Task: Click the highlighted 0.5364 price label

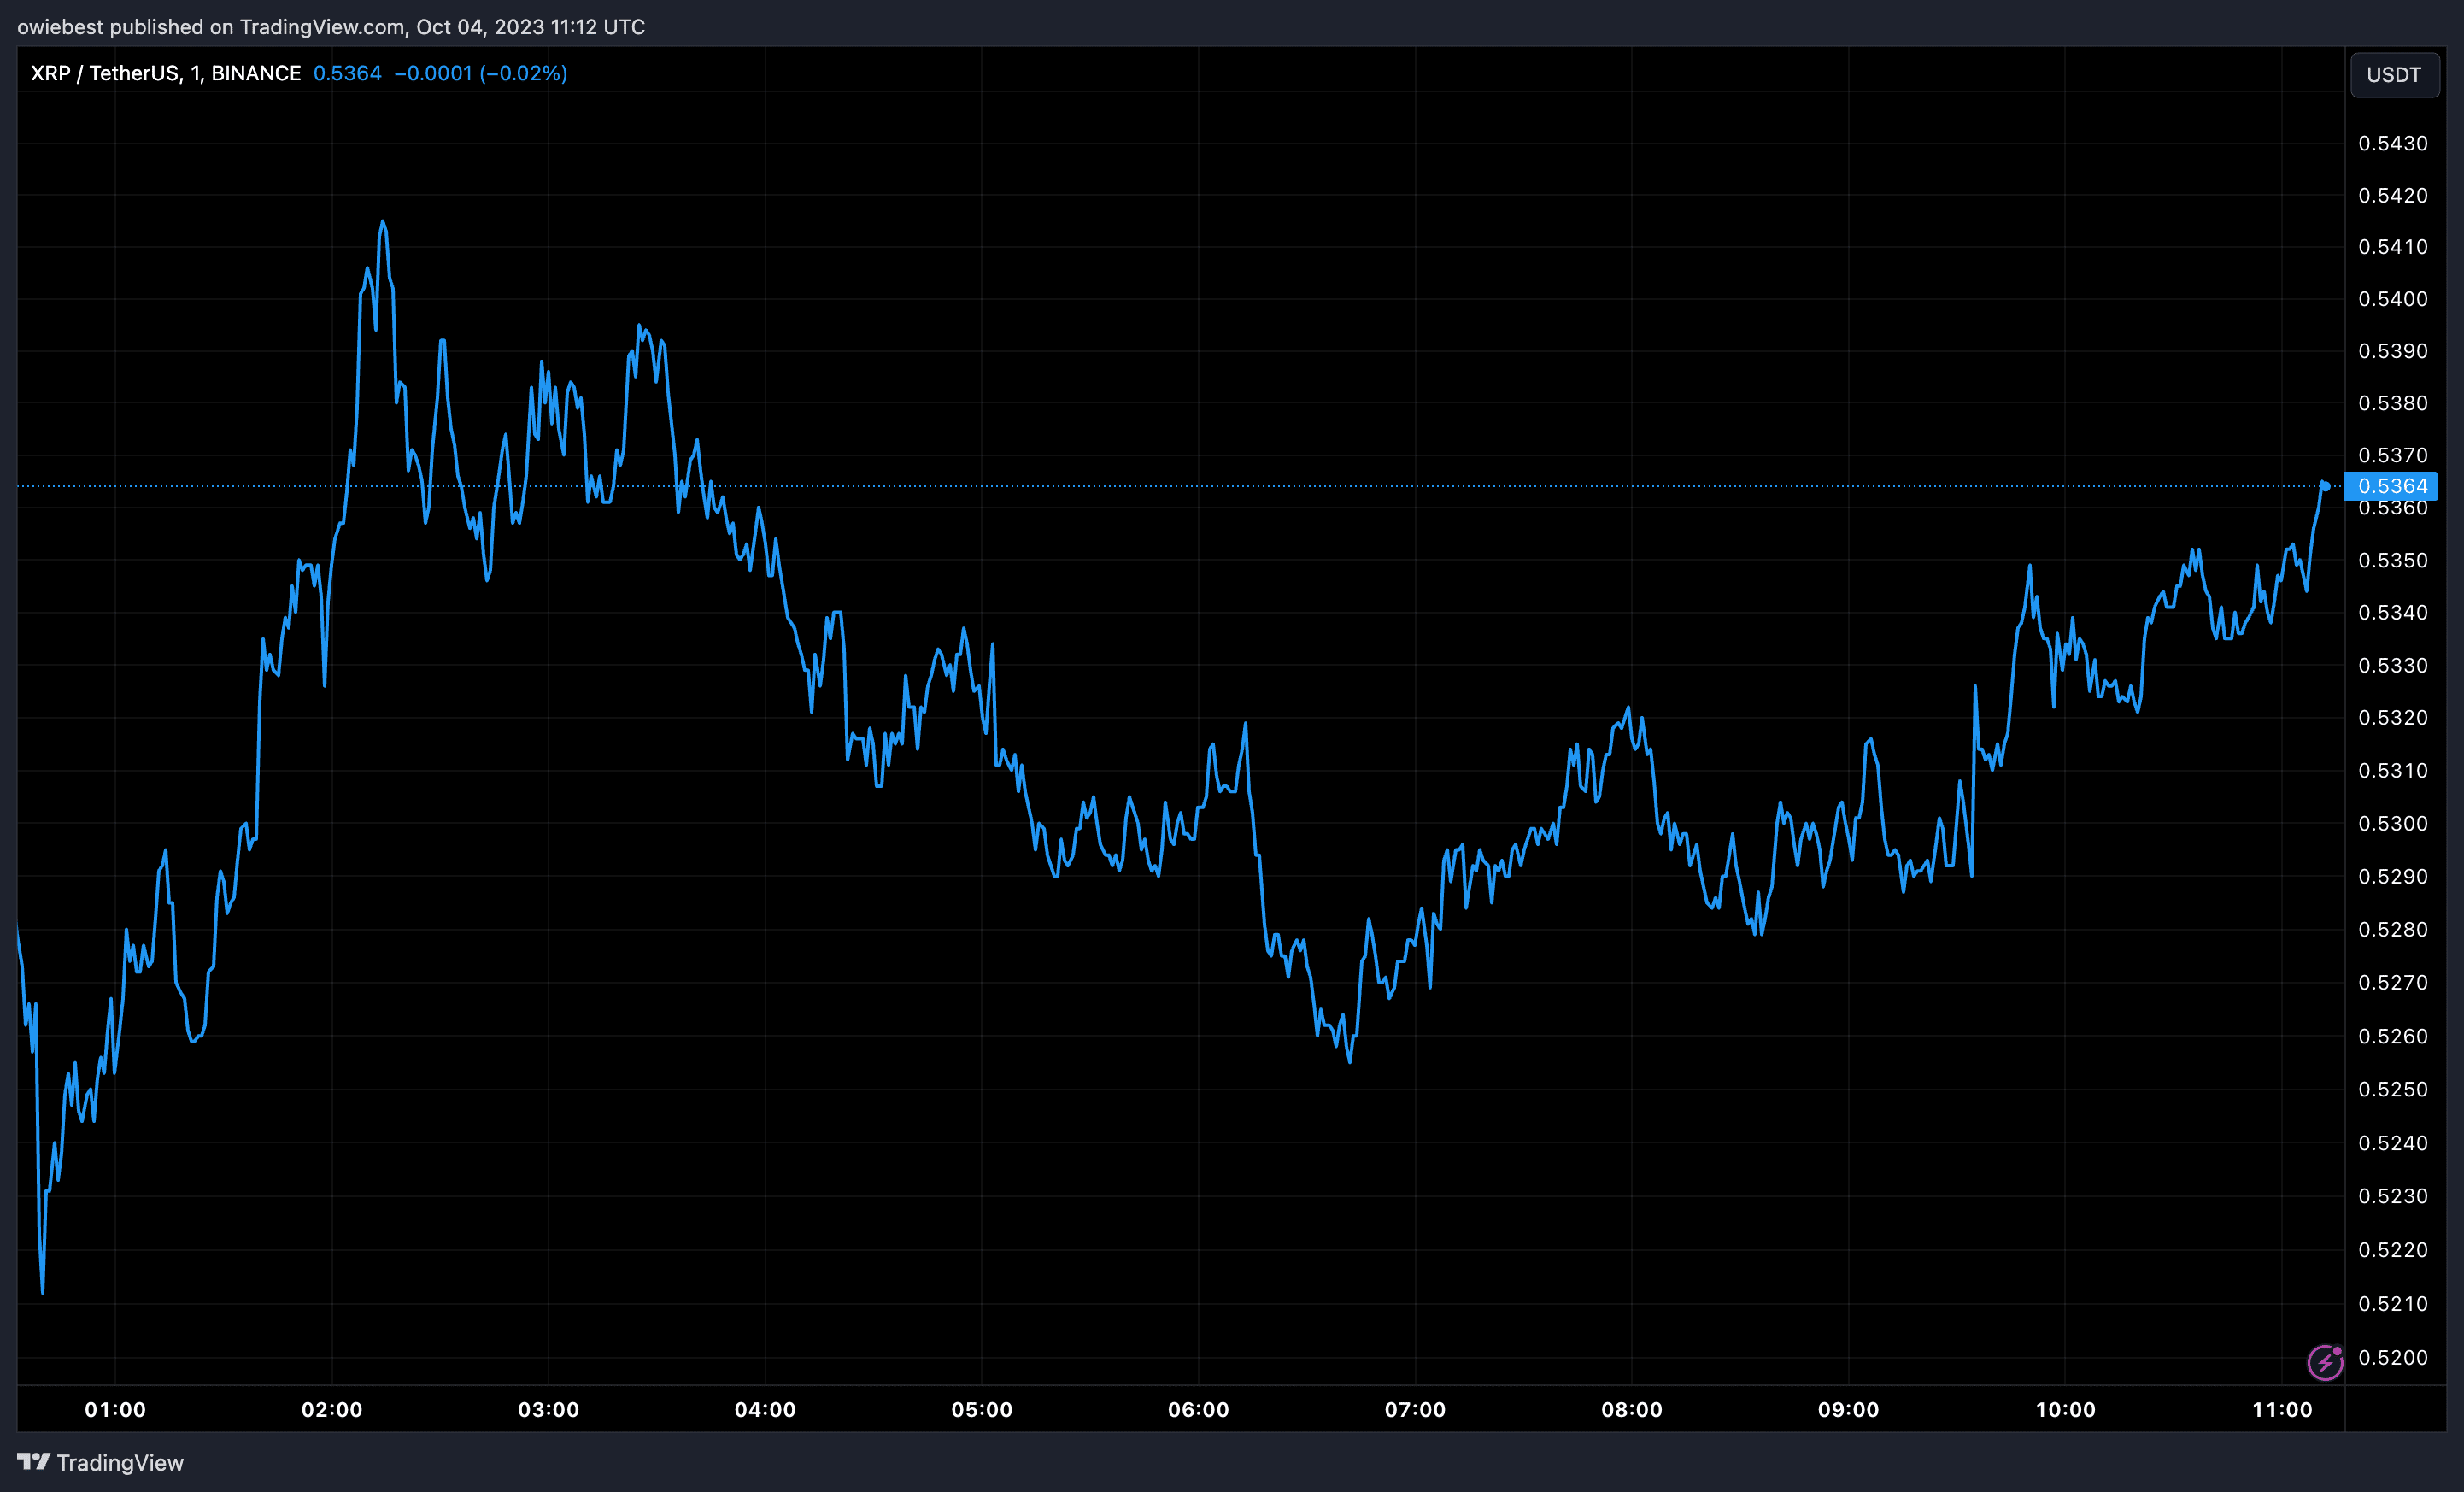Action: tap(2392, 486)
